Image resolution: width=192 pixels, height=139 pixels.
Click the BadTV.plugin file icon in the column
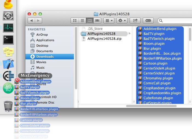[140, 34]
